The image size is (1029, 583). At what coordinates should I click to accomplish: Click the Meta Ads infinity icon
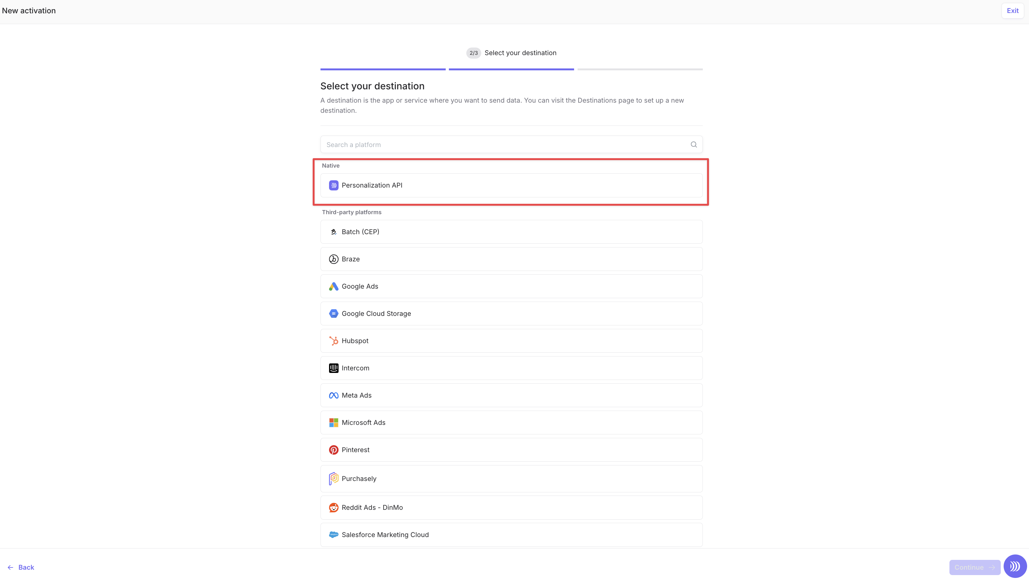pos(333,395)
